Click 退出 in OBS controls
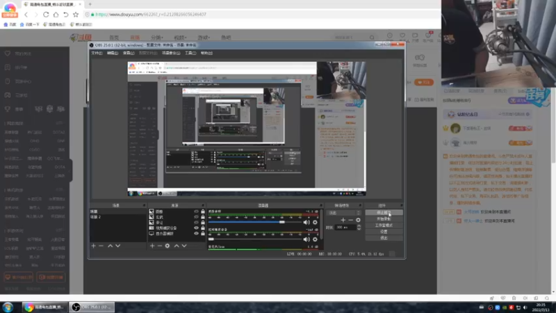This screenshot has height=313, width=556. point(384,238)
